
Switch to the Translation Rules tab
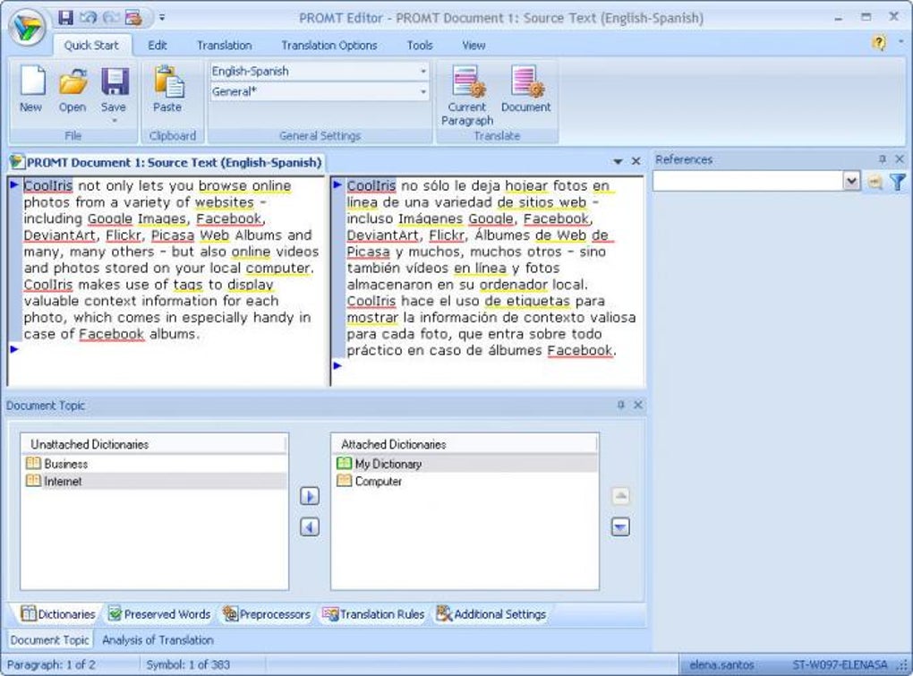tap(373, 614)
